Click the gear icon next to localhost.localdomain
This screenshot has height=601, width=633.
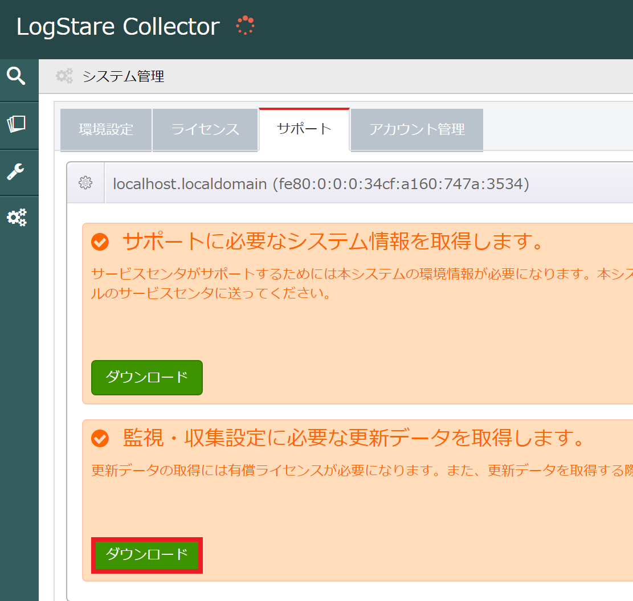coord(85,183)
